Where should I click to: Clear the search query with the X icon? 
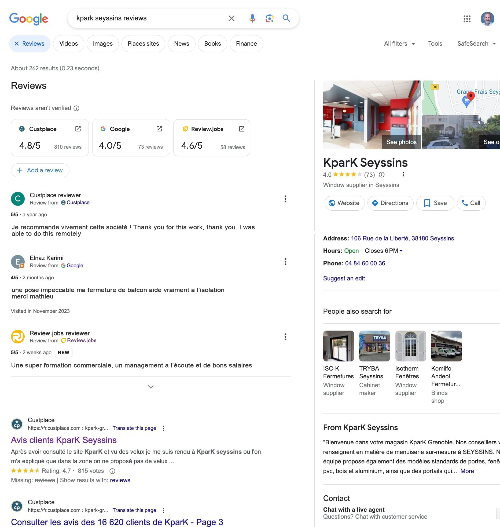pos(231,18)
